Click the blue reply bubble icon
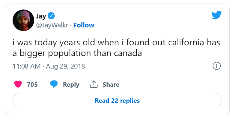 point(54,84)
